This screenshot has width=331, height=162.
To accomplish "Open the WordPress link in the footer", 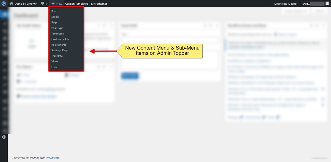I will tap(52, 158).
